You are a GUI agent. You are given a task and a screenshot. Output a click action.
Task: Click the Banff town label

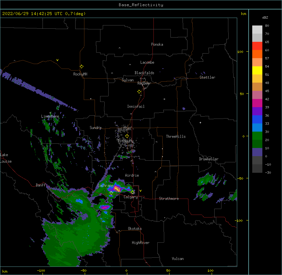pos(41,185)
